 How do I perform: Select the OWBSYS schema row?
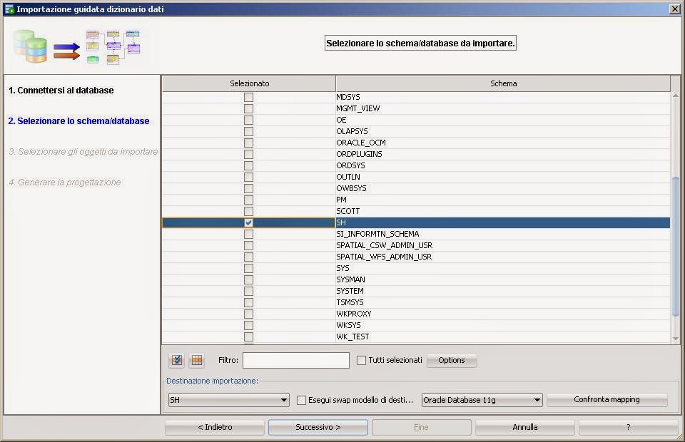[416, 188]
